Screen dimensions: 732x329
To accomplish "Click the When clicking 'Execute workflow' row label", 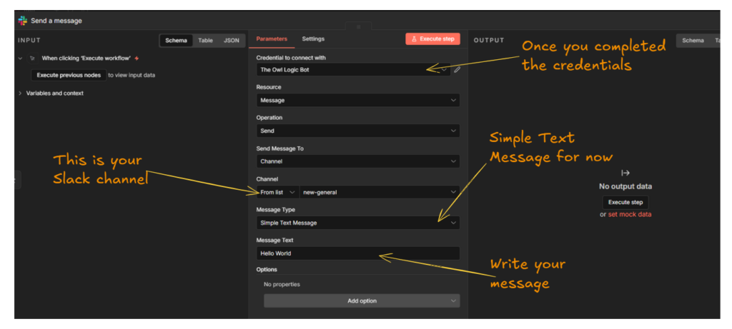I will tap(86, 59).
